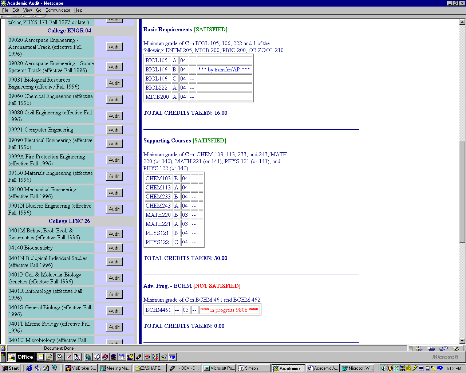Launch Internet Explorer from quick launch
Viewport: 466px width, 373px height.
tap(29, 368)
